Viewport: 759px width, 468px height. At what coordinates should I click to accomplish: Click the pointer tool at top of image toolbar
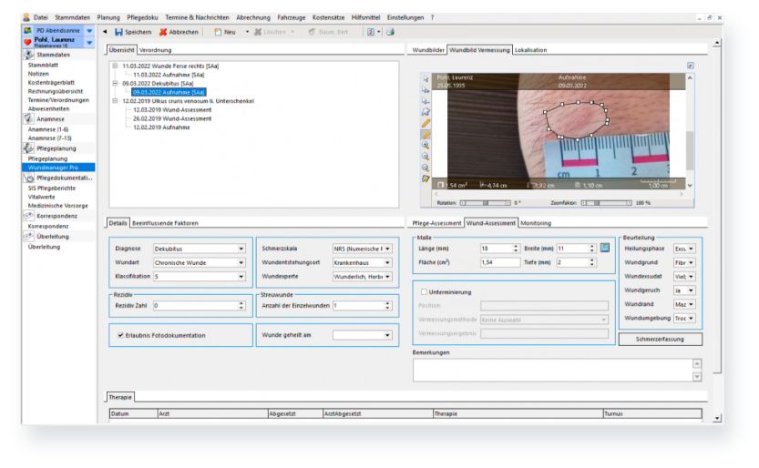426,79
